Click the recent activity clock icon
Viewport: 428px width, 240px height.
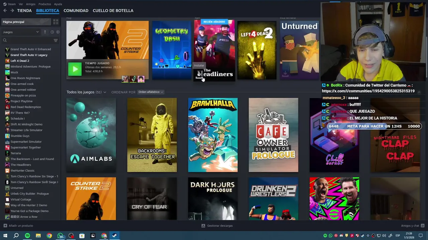[x=52, y=32]
